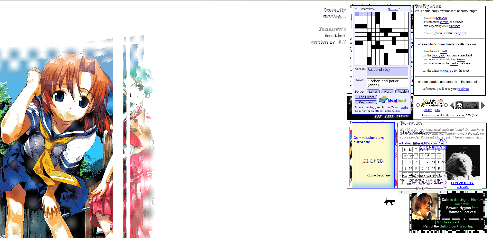The height and width of the screenshot is (238, 493).
Task: Select the Down clue box
Action: click(x=387, y=83)
